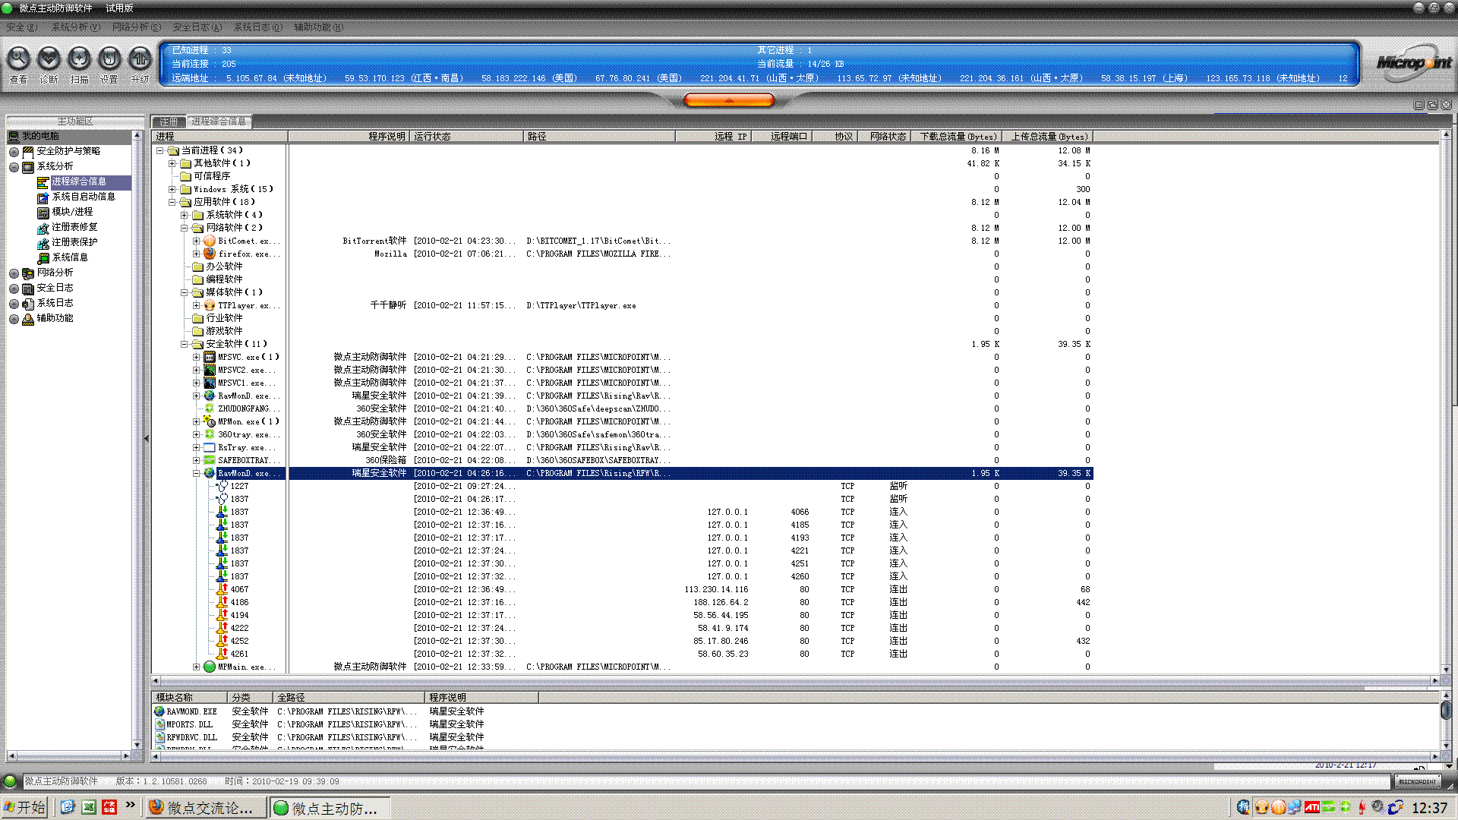Collapse the 网络软件 (2) folder
Image resolution: width=1458 pixels, height=820 pixels.
coord(184,228)
